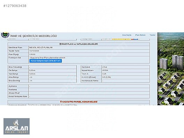Click the Kadastro Parsel Konum location pin icon

click(x=61, y=102)
